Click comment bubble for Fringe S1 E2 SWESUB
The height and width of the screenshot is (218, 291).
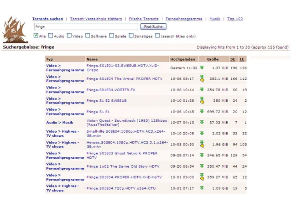point(203,102)
